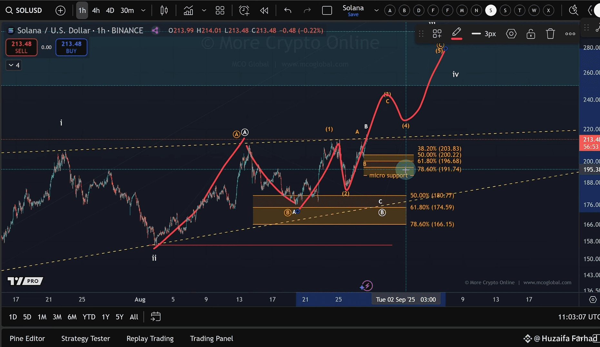Open drawing settings hexagon icon
Viewport: 600px width, 347px height.
coord(511,33)
